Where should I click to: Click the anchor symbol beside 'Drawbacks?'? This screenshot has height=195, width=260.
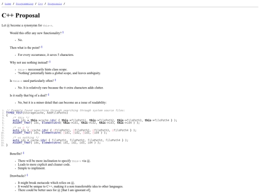coord(27,175)
